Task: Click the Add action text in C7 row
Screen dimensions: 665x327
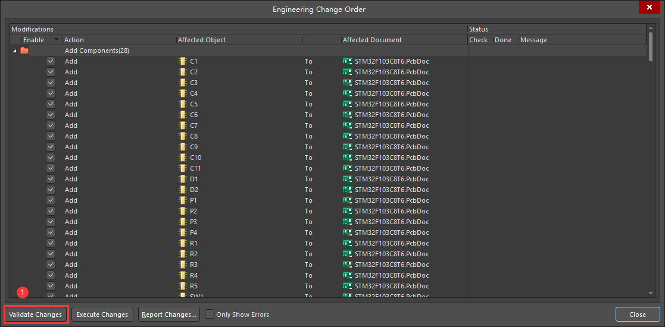Action: [71, 125]
